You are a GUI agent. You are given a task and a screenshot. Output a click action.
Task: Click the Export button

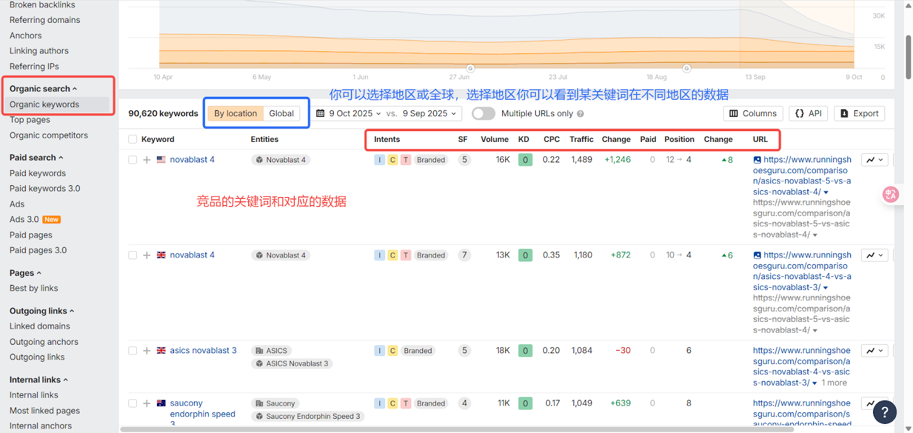coord(859,113)
